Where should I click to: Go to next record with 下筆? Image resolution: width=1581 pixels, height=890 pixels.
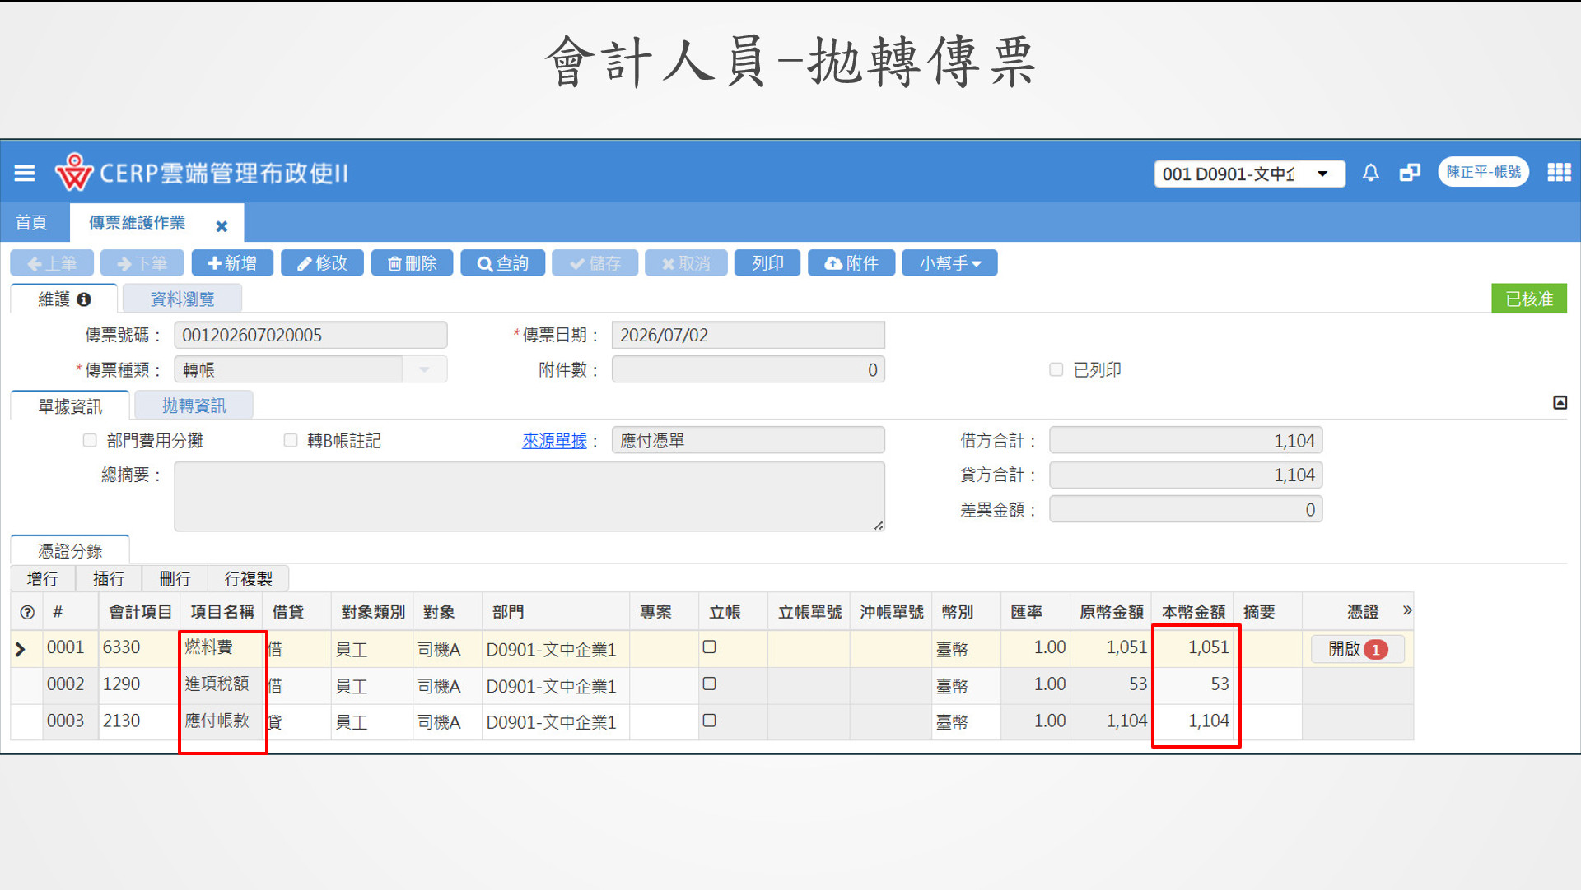click(142, 263)
